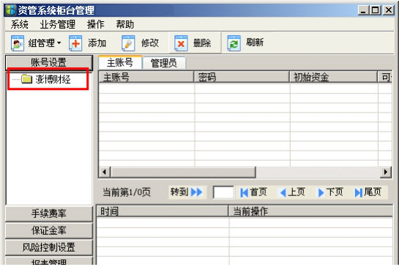This screenshot has height=275, width=399.
Task: Close the 资管系统柜台管理 window
Action: 389,10
